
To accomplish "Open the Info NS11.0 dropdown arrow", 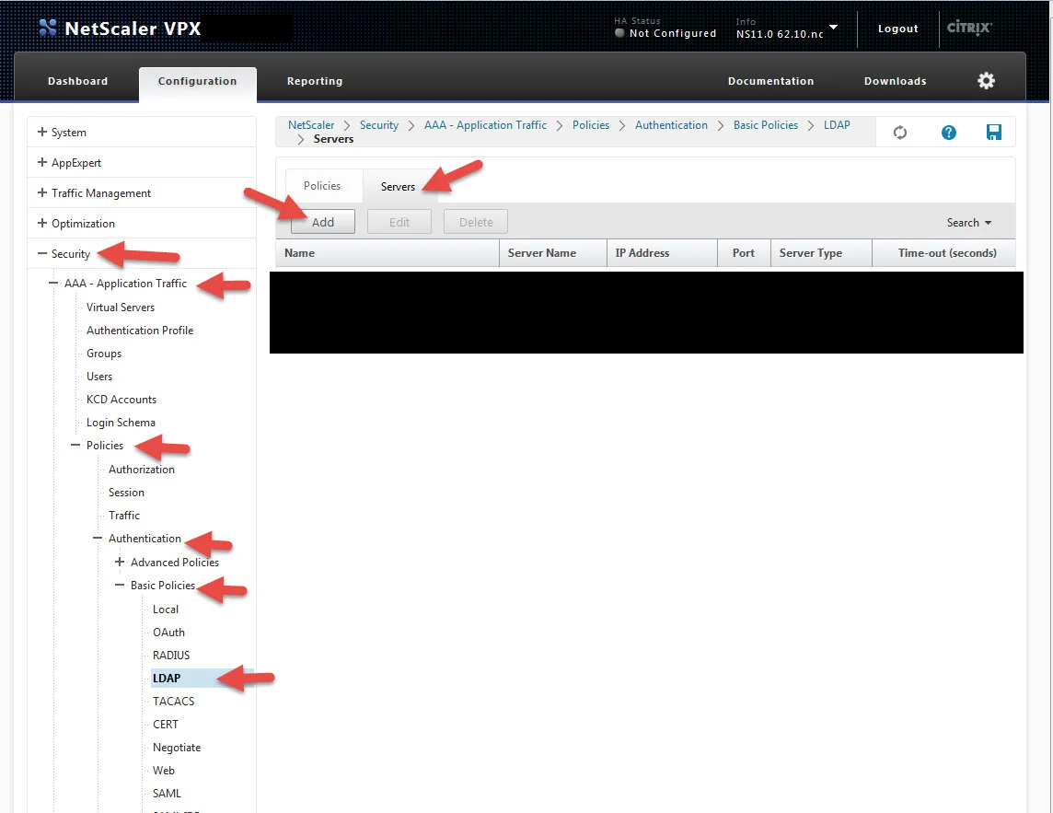I will 833,27.
